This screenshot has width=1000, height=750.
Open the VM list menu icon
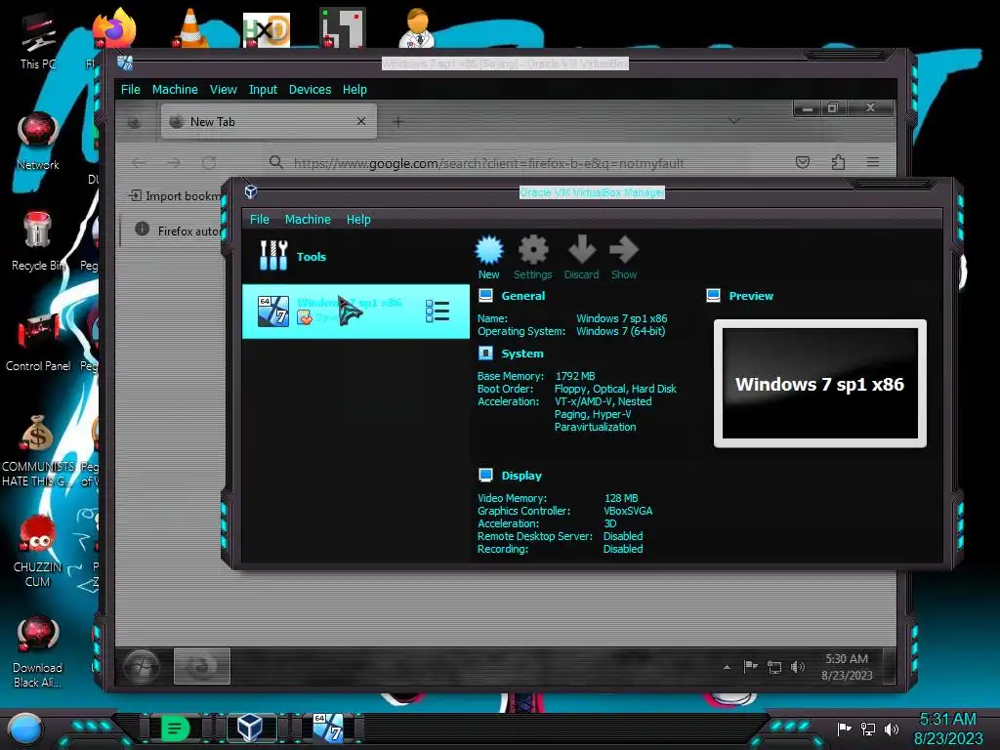(437, 312)
